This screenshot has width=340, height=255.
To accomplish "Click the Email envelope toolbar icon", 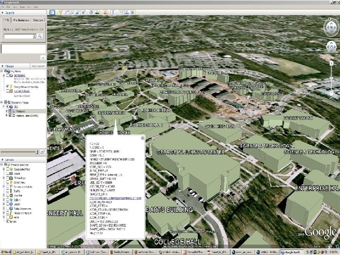I will click(x=121, y=13).
